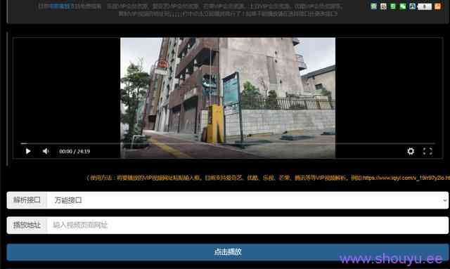The image size is (450, 269).
Task: Click the blue person share icon
Action: click(x=413, y=6)
